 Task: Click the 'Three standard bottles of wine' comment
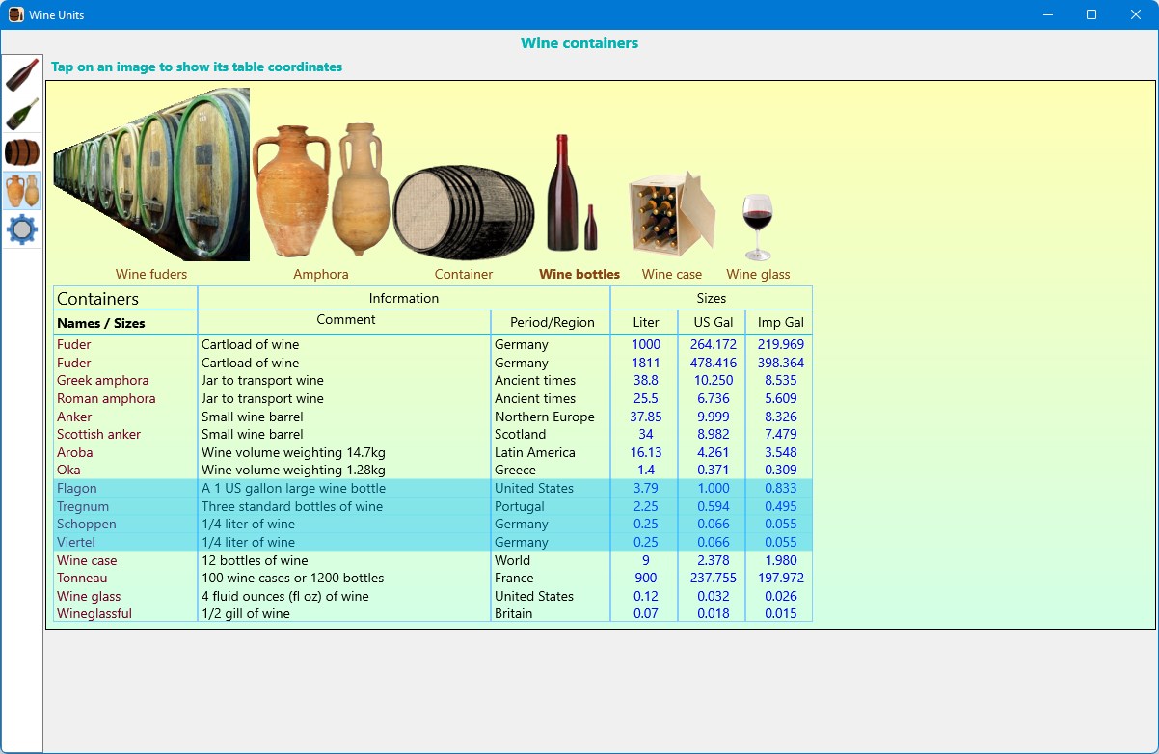tap(292, 506)
